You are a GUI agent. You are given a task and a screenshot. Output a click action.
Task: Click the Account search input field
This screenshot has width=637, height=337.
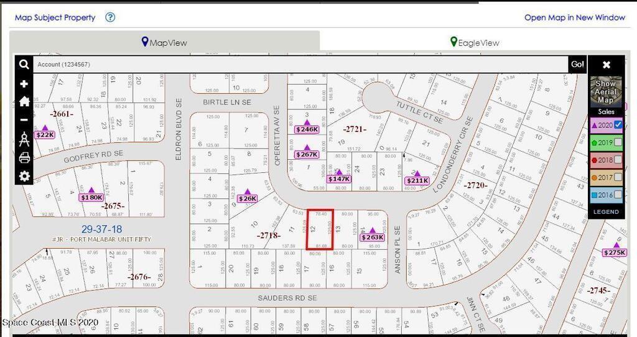click(x=300, y=65)
